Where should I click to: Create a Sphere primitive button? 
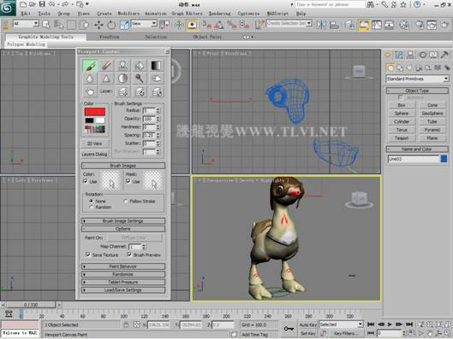(x=402, y=114)
